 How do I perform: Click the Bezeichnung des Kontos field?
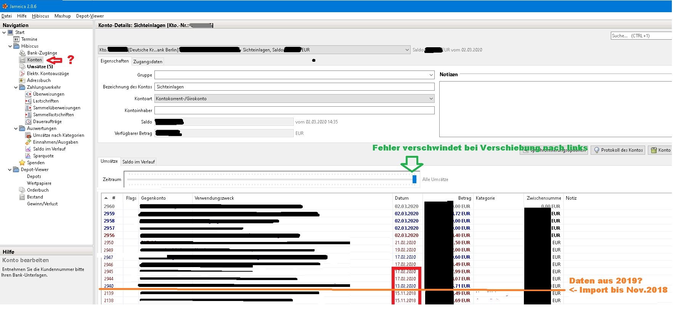tap(294, 87)
